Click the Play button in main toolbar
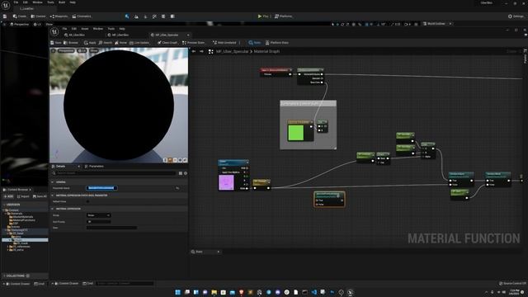This screenshot has height=297, width=528. click(x=263, y=16)
